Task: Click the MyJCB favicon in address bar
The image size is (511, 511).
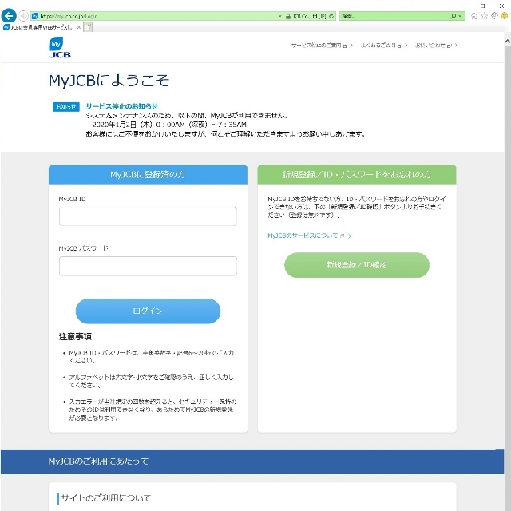Action: pos(35,16)
